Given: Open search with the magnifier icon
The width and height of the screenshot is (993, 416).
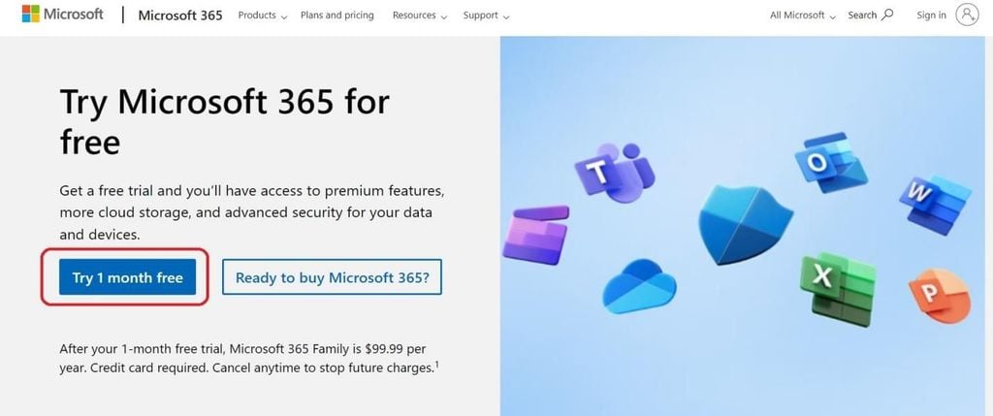Looking at the screenshot, I should [887, 15].
